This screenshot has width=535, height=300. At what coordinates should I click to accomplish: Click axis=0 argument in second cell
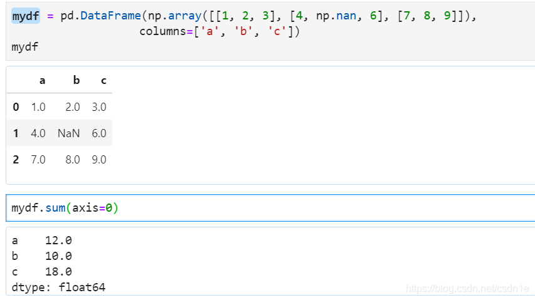(x=92, y=208)
